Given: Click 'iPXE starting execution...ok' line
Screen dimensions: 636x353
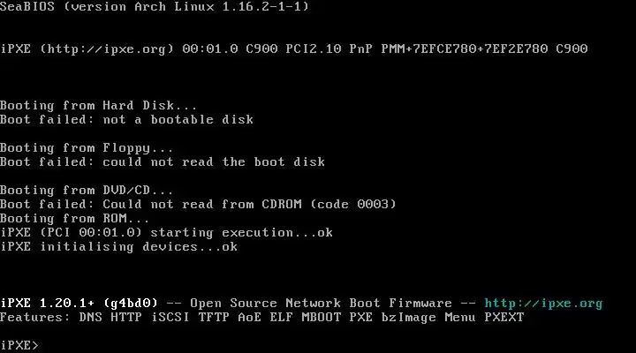Looking at the screenshot, I should pos(166,233).
